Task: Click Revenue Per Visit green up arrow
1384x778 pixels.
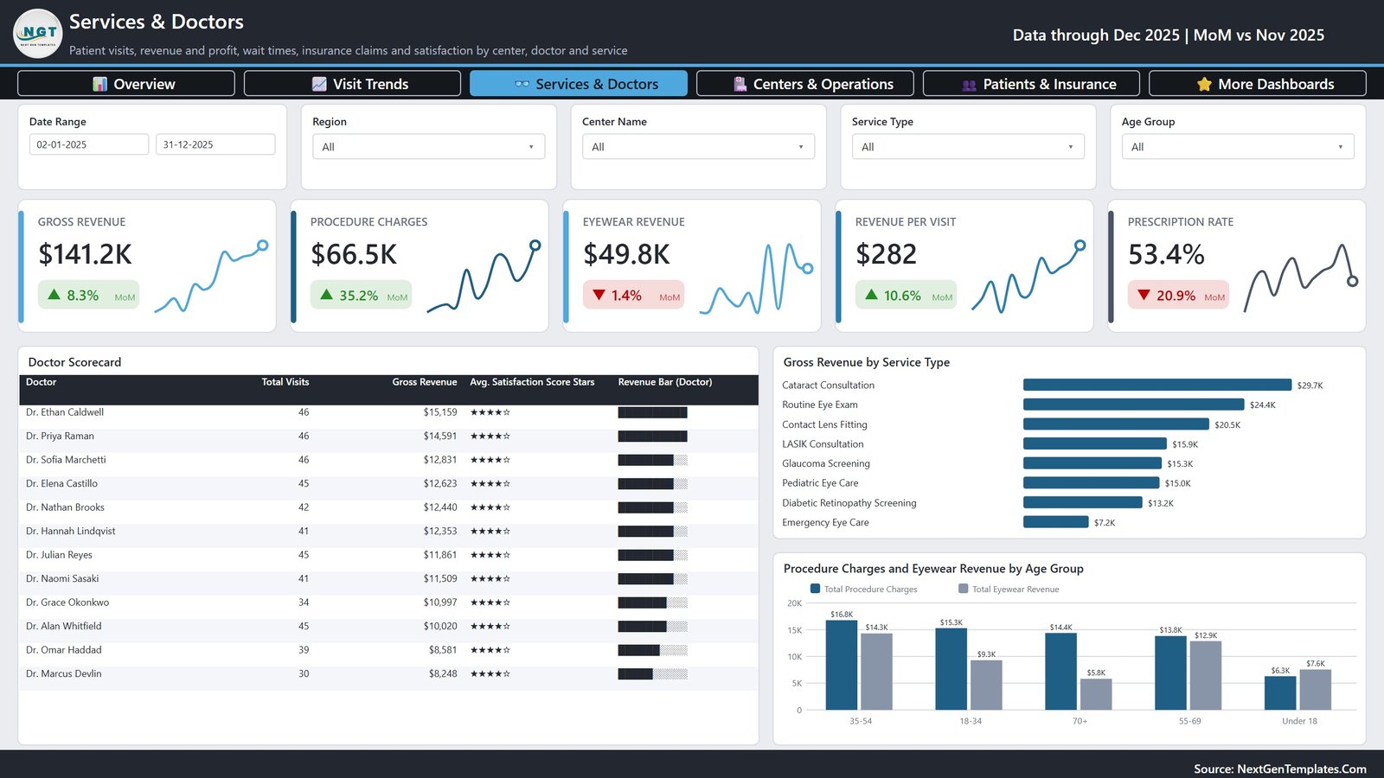Action: click(x=871, y=295)
